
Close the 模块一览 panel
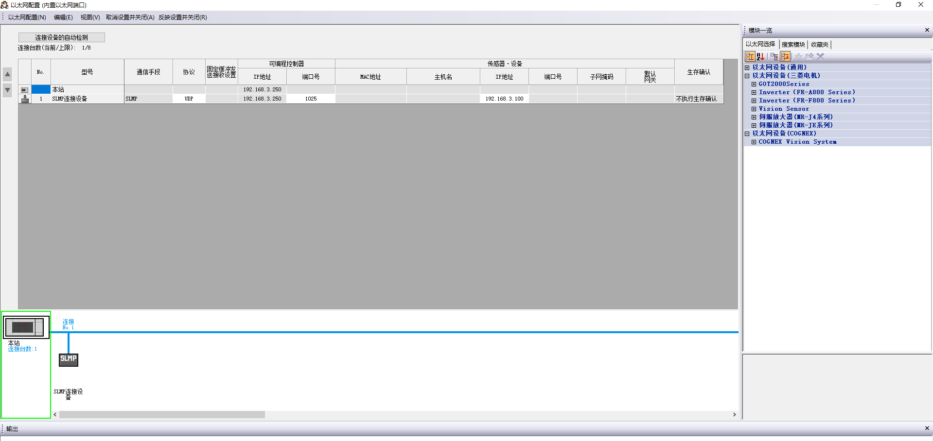927,30
